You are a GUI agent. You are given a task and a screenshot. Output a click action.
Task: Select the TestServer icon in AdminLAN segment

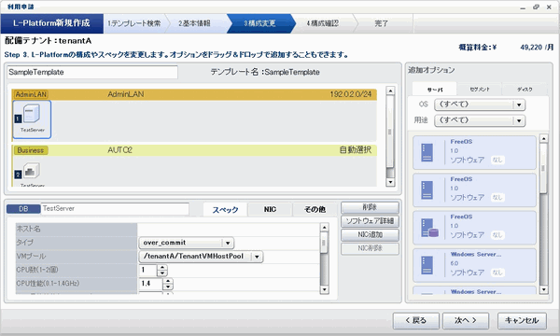tap(32, 119)
